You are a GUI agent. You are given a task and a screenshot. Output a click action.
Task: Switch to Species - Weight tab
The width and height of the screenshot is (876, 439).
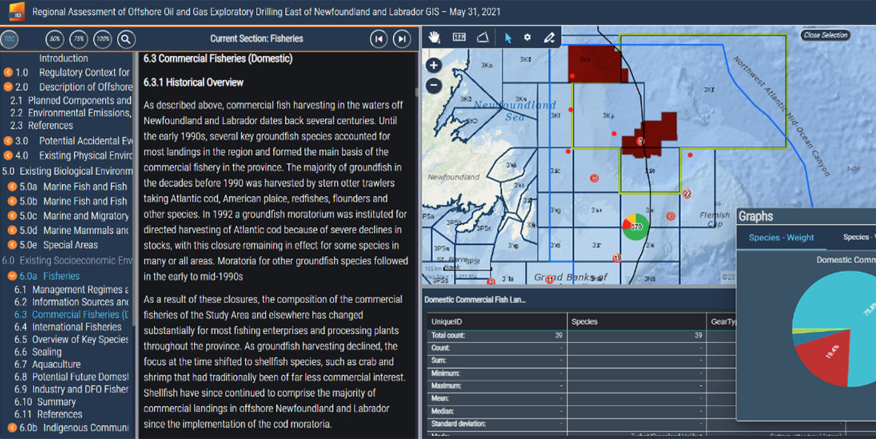781,237
